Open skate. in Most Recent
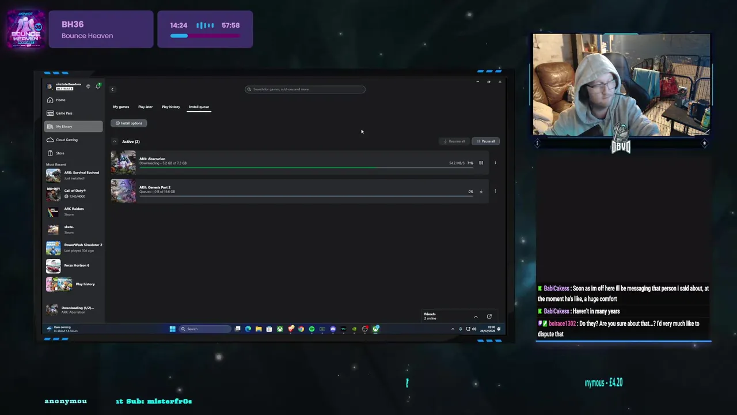The image size is (737, 415). [74, 229]
